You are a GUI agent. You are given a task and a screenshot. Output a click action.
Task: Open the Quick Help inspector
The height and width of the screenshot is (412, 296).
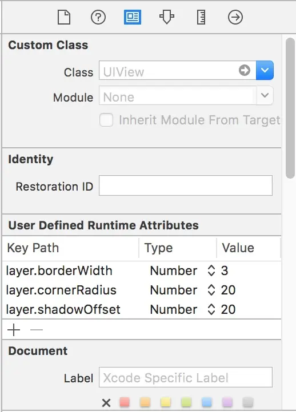click(x=98, y=18)
